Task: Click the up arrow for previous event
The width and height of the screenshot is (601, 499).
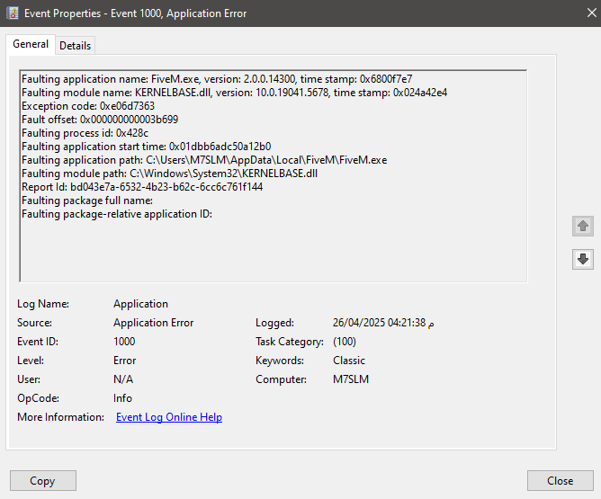Action: (583, 226)
